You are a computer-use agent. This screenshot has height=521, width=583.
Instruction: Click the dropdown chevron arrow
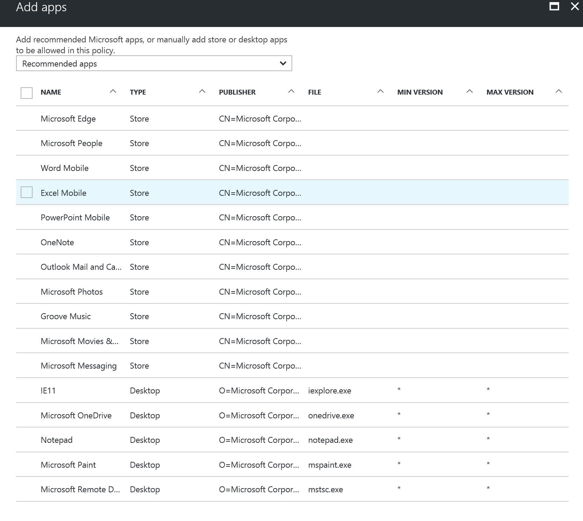coord(283,64)
